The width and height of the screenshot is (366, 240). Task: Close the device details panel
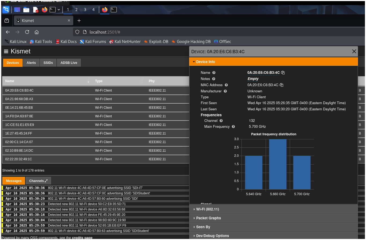(354, 51)
